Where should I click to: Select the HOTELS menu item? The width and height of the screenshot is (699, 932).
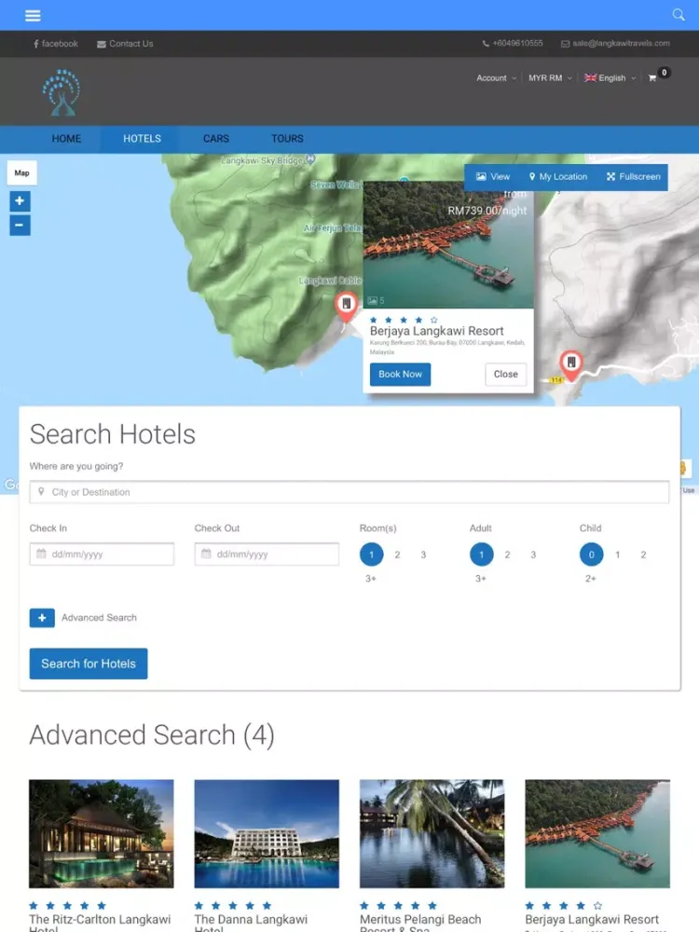pyautogui.click(x=142, y=139)
